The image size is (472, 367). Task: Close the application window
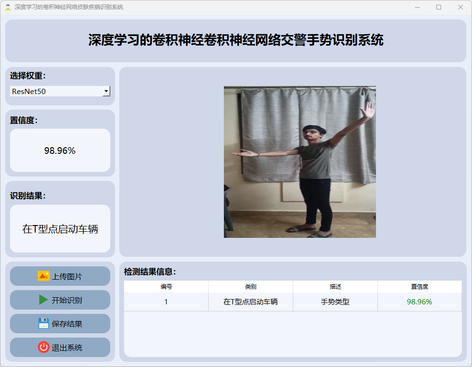coord(460,7)
